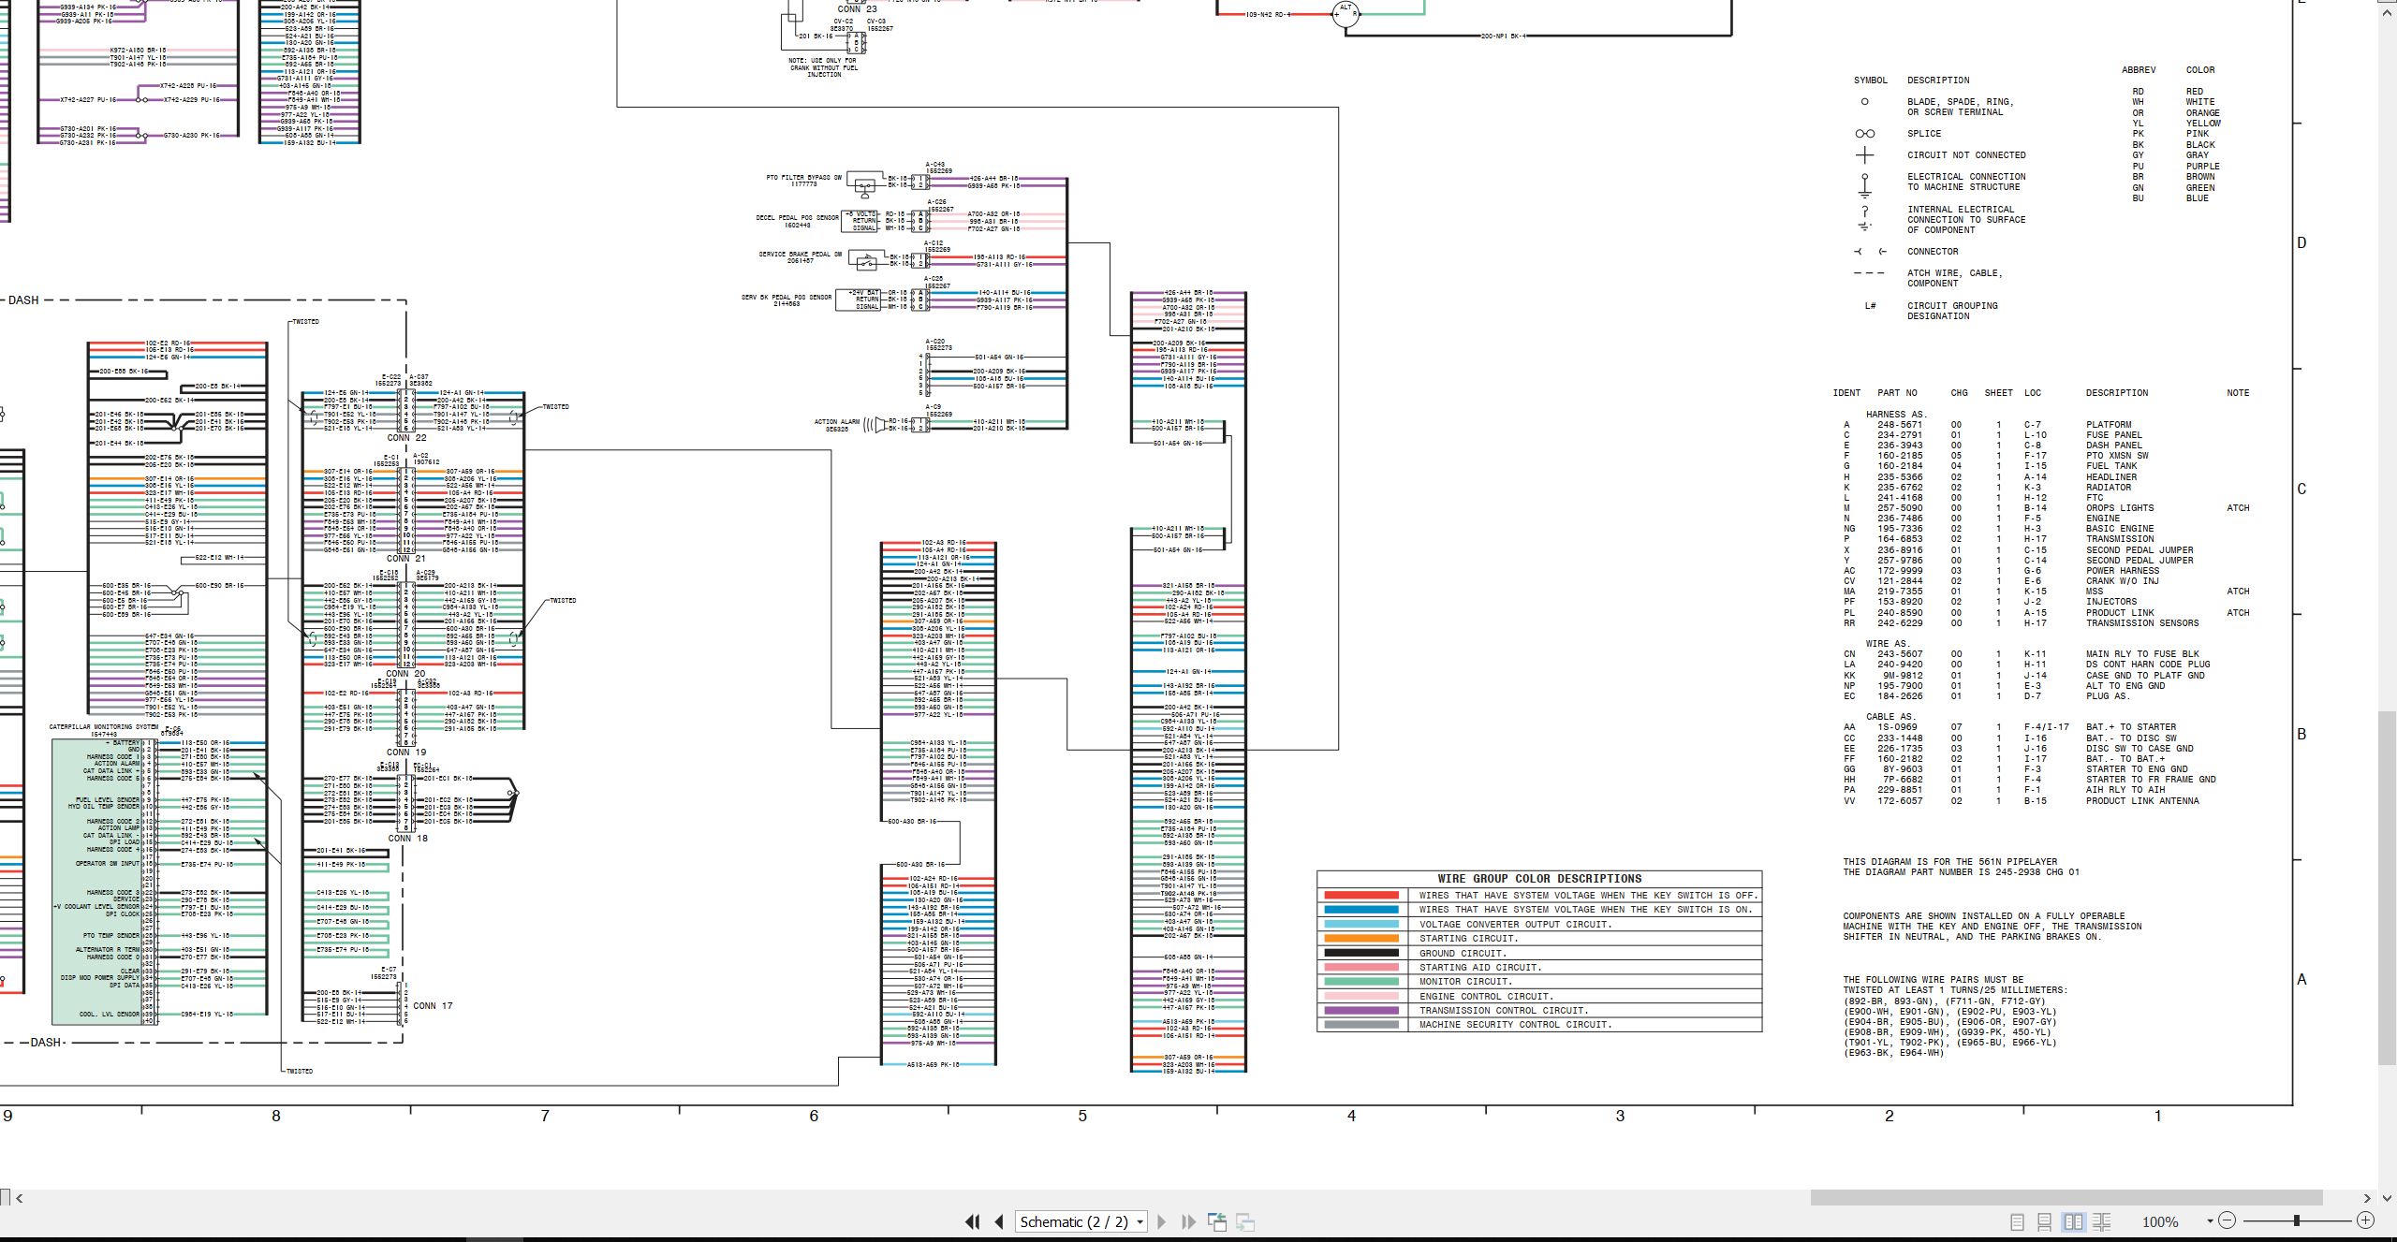This screenshot has height=1242, width=2397.
Task: Switch to single page view
Action: [x=2017, y=1221]
